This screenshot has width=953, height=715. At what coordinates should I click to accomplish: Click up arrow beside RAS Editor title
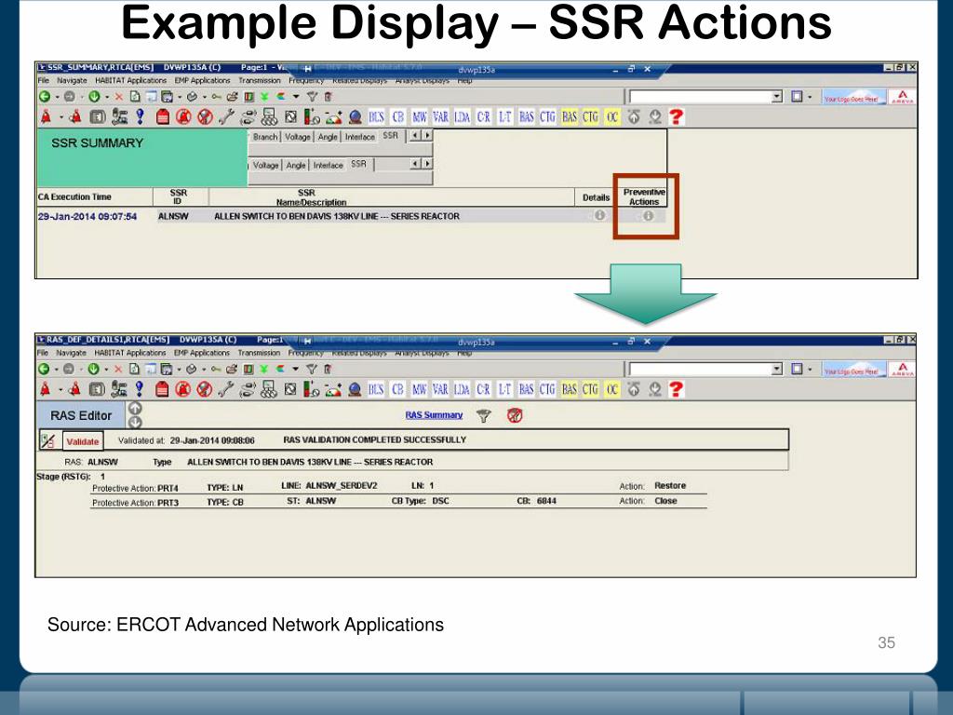click(135, 408)
